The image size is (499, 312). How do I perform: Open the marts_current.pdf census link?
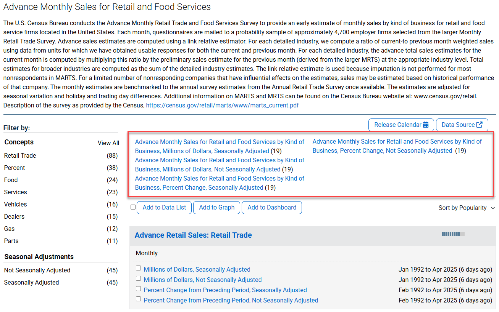[222, 105]
